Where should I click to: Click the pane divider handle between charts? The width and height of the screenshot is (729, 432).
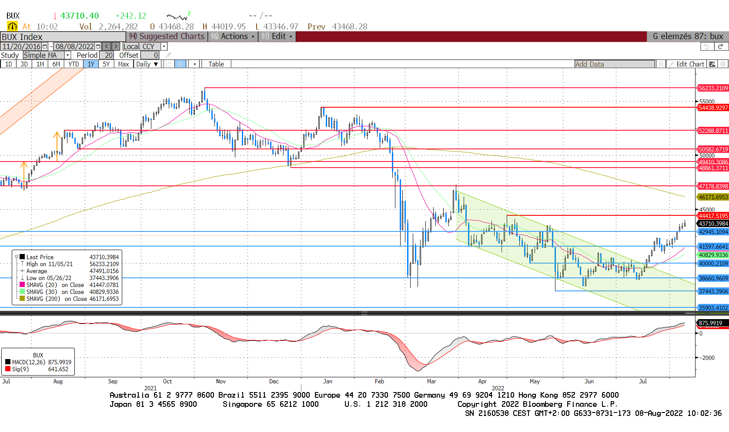point(364,313)
